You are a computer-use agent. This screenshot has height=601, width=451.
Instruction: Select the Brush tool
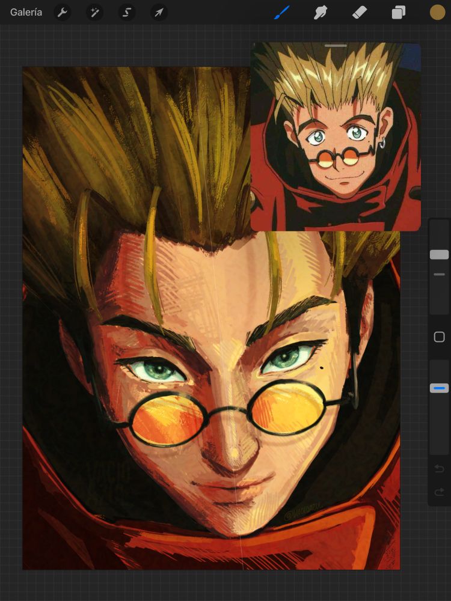coord(282,13)
